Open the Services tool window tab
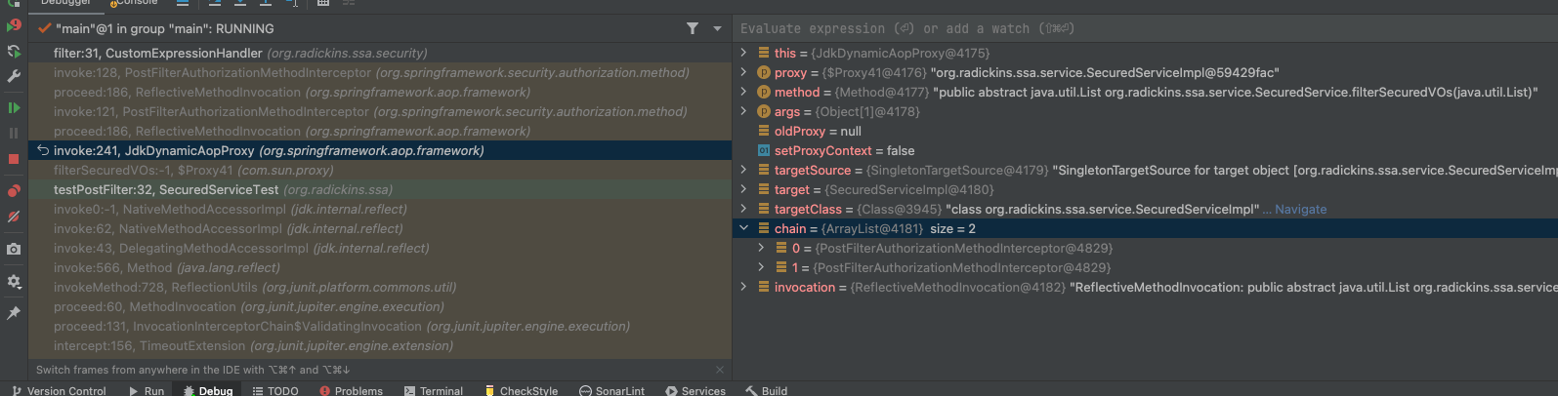1558x396 pixels. tap(695, 390)
